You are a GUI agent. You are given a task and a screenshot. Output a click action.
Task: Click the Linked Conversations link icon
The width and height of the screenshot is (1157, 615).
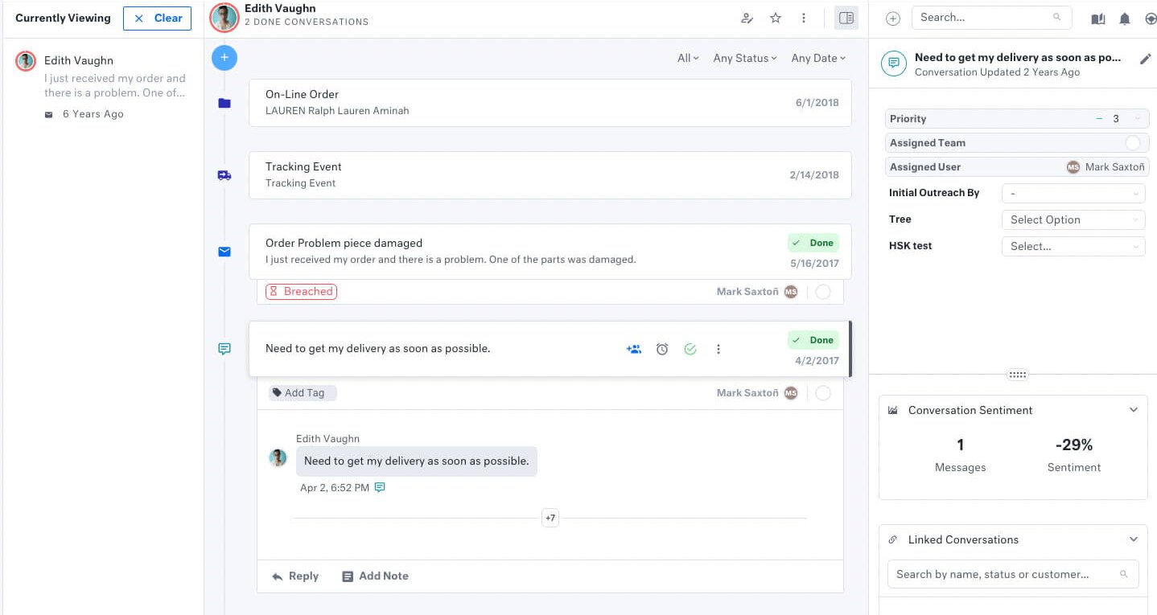click(x=892, y=539)
